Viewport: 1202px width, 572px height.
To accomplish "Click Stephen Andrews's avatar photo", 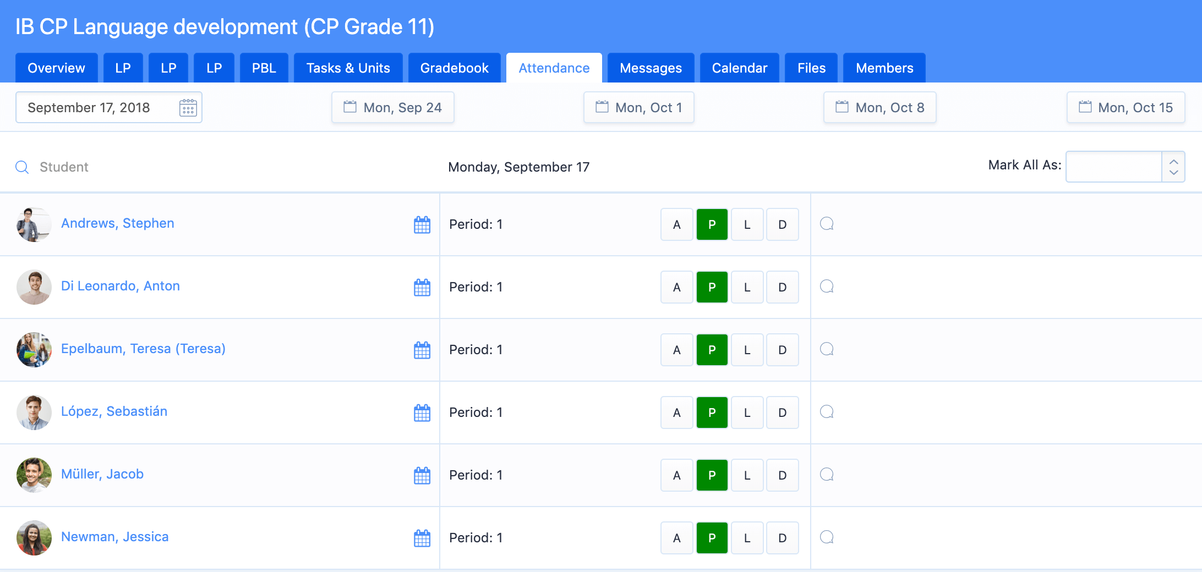I will pos(34,224).
